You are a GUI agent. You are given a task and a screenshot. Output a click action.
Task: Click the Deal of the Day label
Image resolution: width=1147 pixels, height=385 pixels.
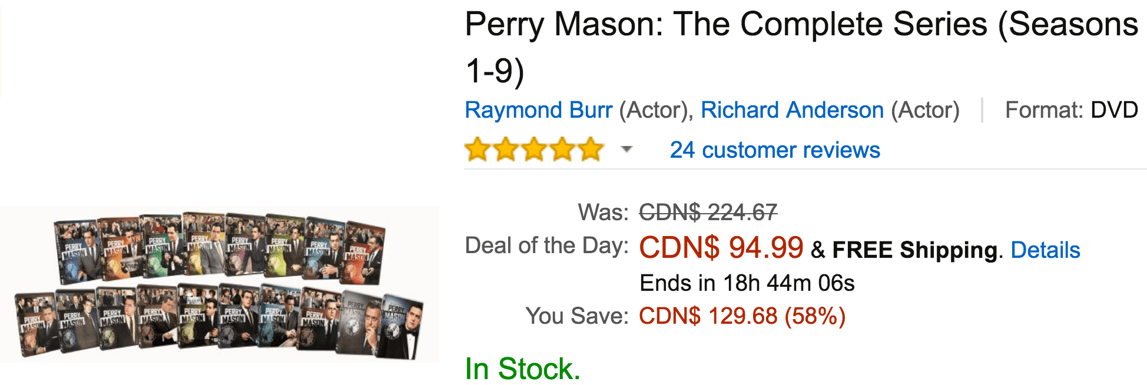click(547, 246)
